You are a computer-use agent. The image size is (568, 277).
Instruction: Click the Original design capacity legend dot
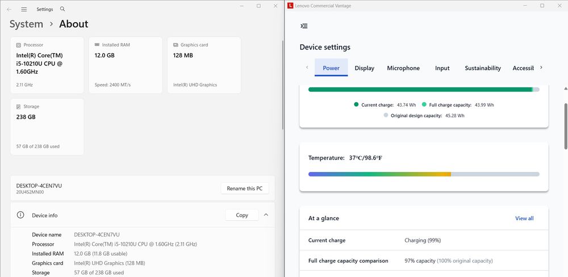[x=386, y=115]
